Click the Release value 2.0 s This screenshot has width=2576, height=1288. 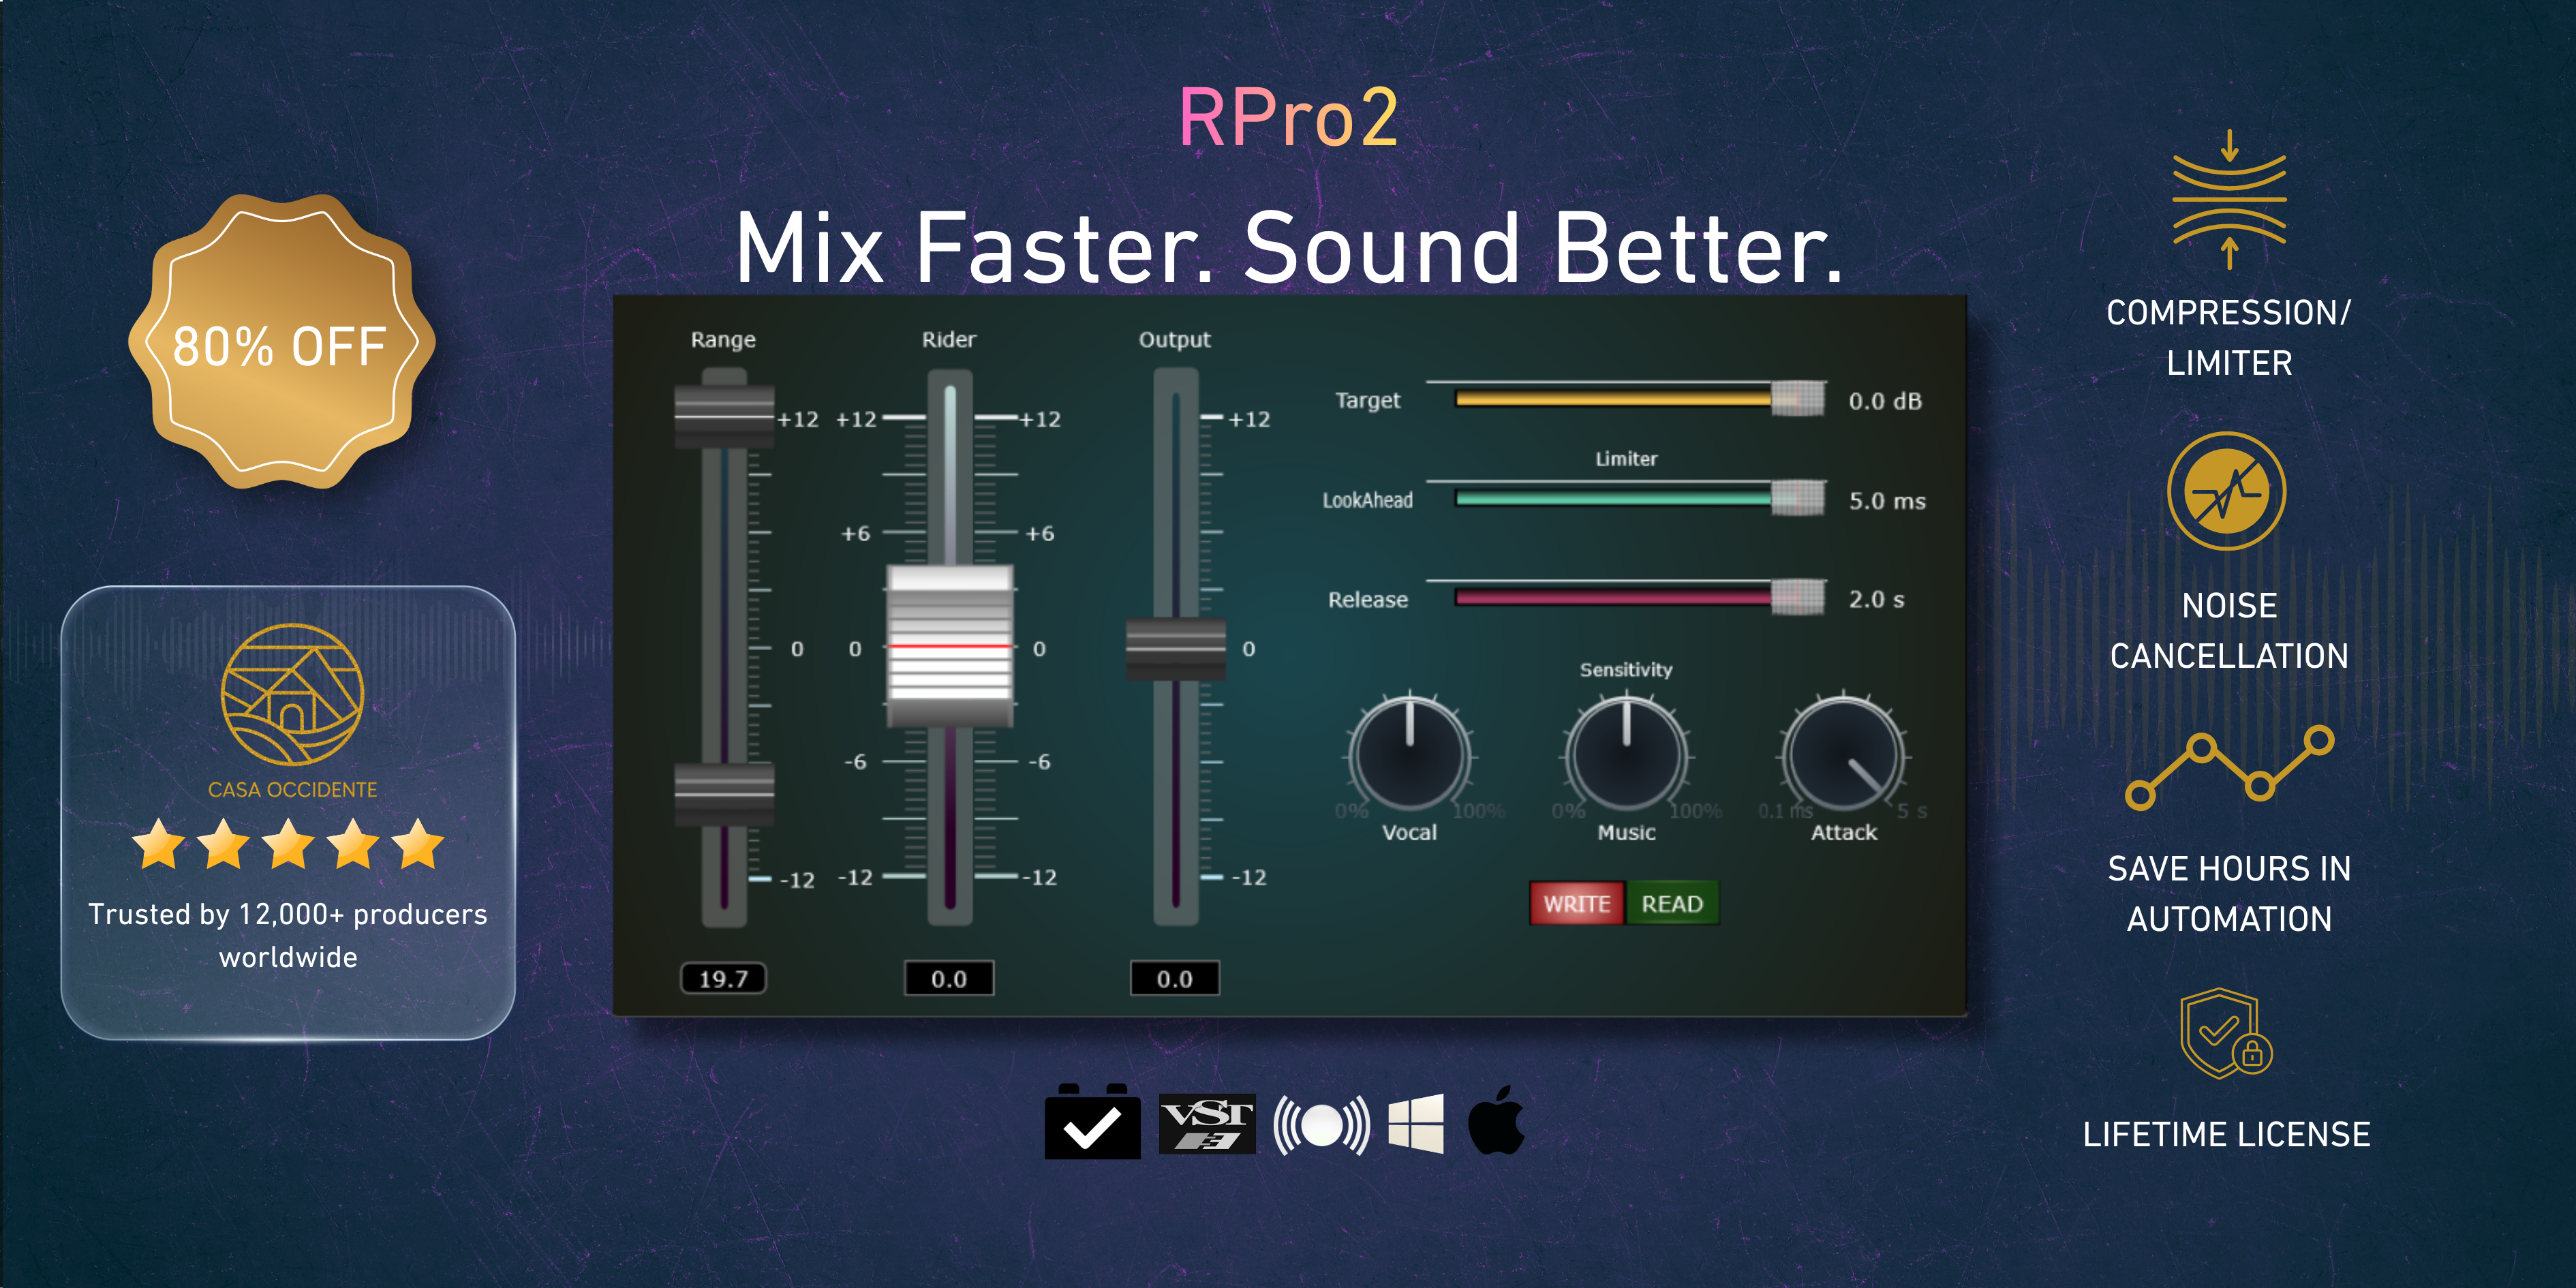coord(1876,599)
